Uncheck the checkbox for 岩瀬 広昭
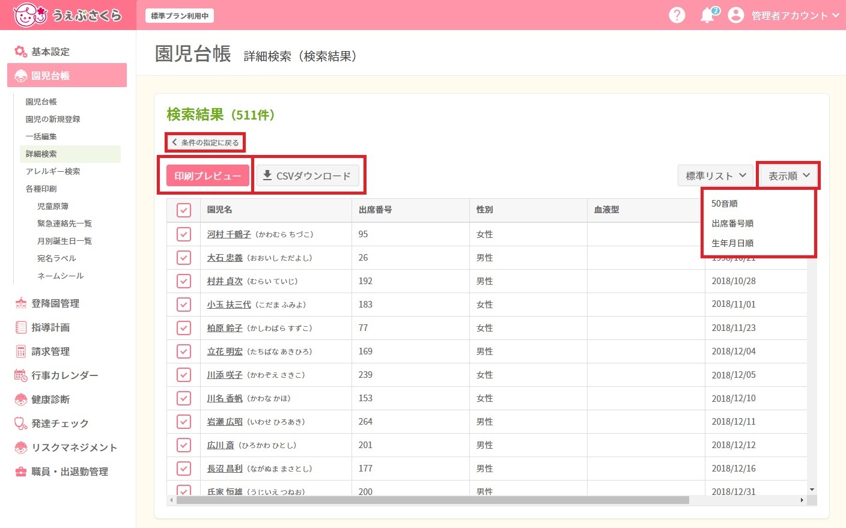This screenshot has width=846, height=528. coord(184,422)
